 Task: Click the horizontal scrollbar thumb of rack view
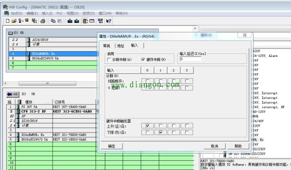click(47, 84)
